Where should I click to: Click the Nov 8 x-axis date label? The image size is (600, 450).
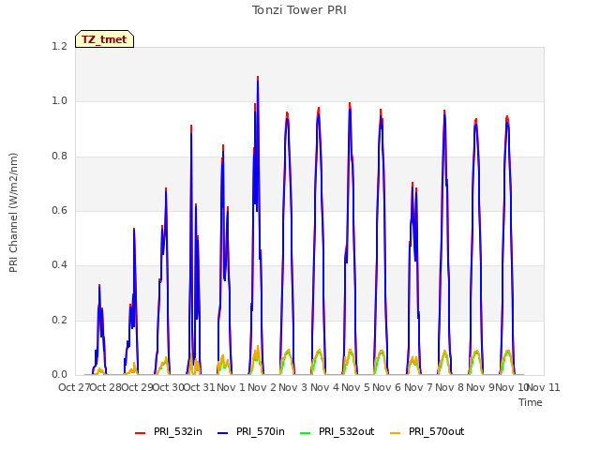click(449, 387)
